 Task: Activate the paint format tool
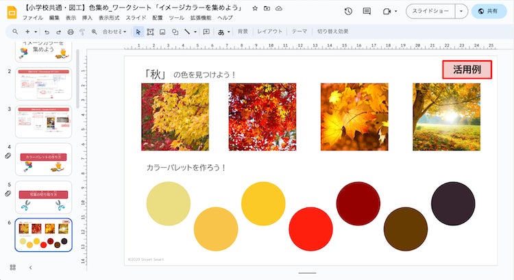point(82,31)
